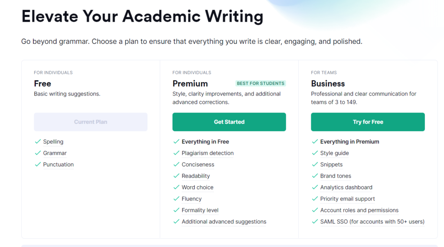444x247 pixels.
Task: Click the checkmark icon next to Punctuation
Action: coord(38,165)
